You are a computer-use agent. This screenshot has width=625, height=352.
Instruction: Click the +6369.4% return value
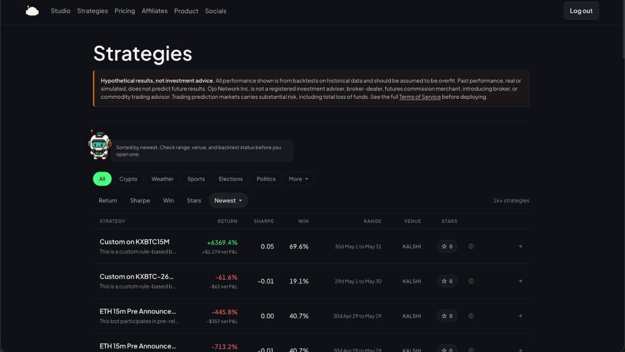click(x=222, y=242)
